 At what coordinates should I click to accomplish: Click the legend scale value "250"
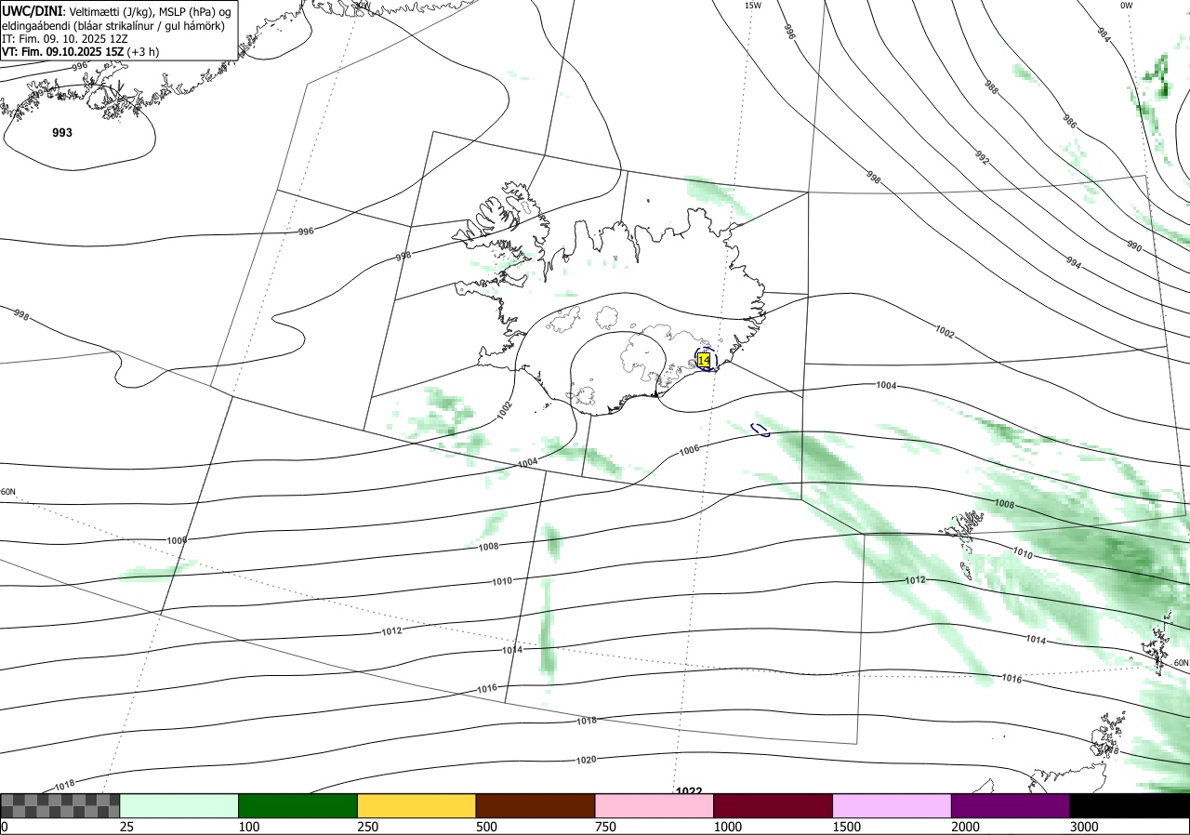(x=369, y=827)
